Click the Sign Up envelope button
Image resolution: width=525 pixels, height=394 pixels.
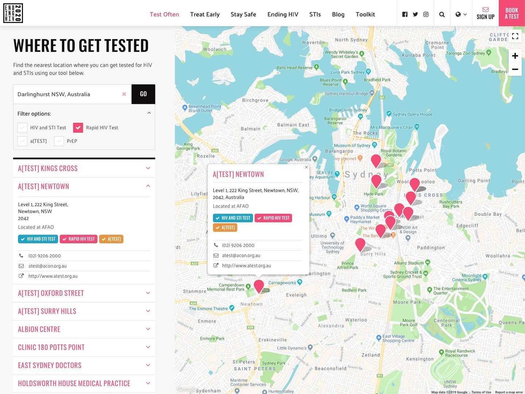tap(486, 13)
